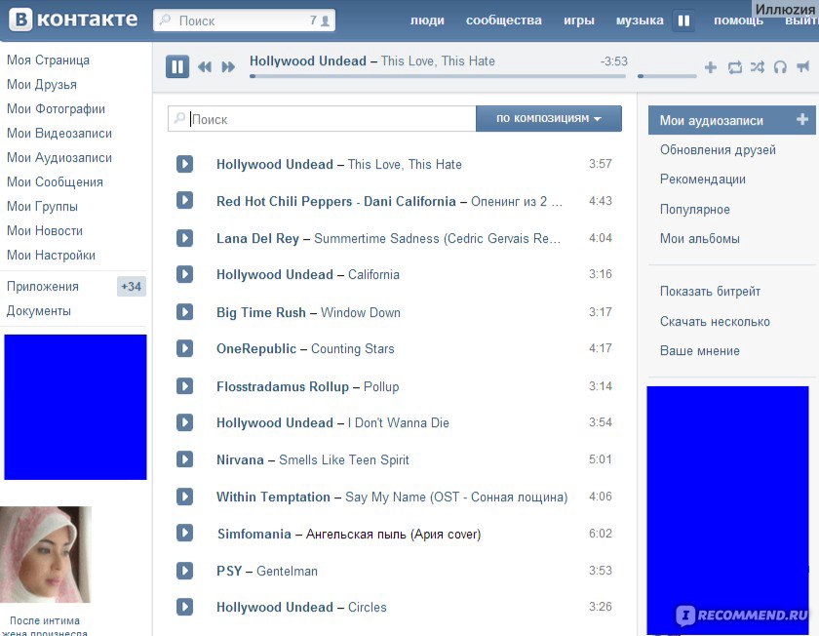Skip to the previous track
Viewport: 819px width, 636px height.
pyautogui.click(x=205, y=67)
